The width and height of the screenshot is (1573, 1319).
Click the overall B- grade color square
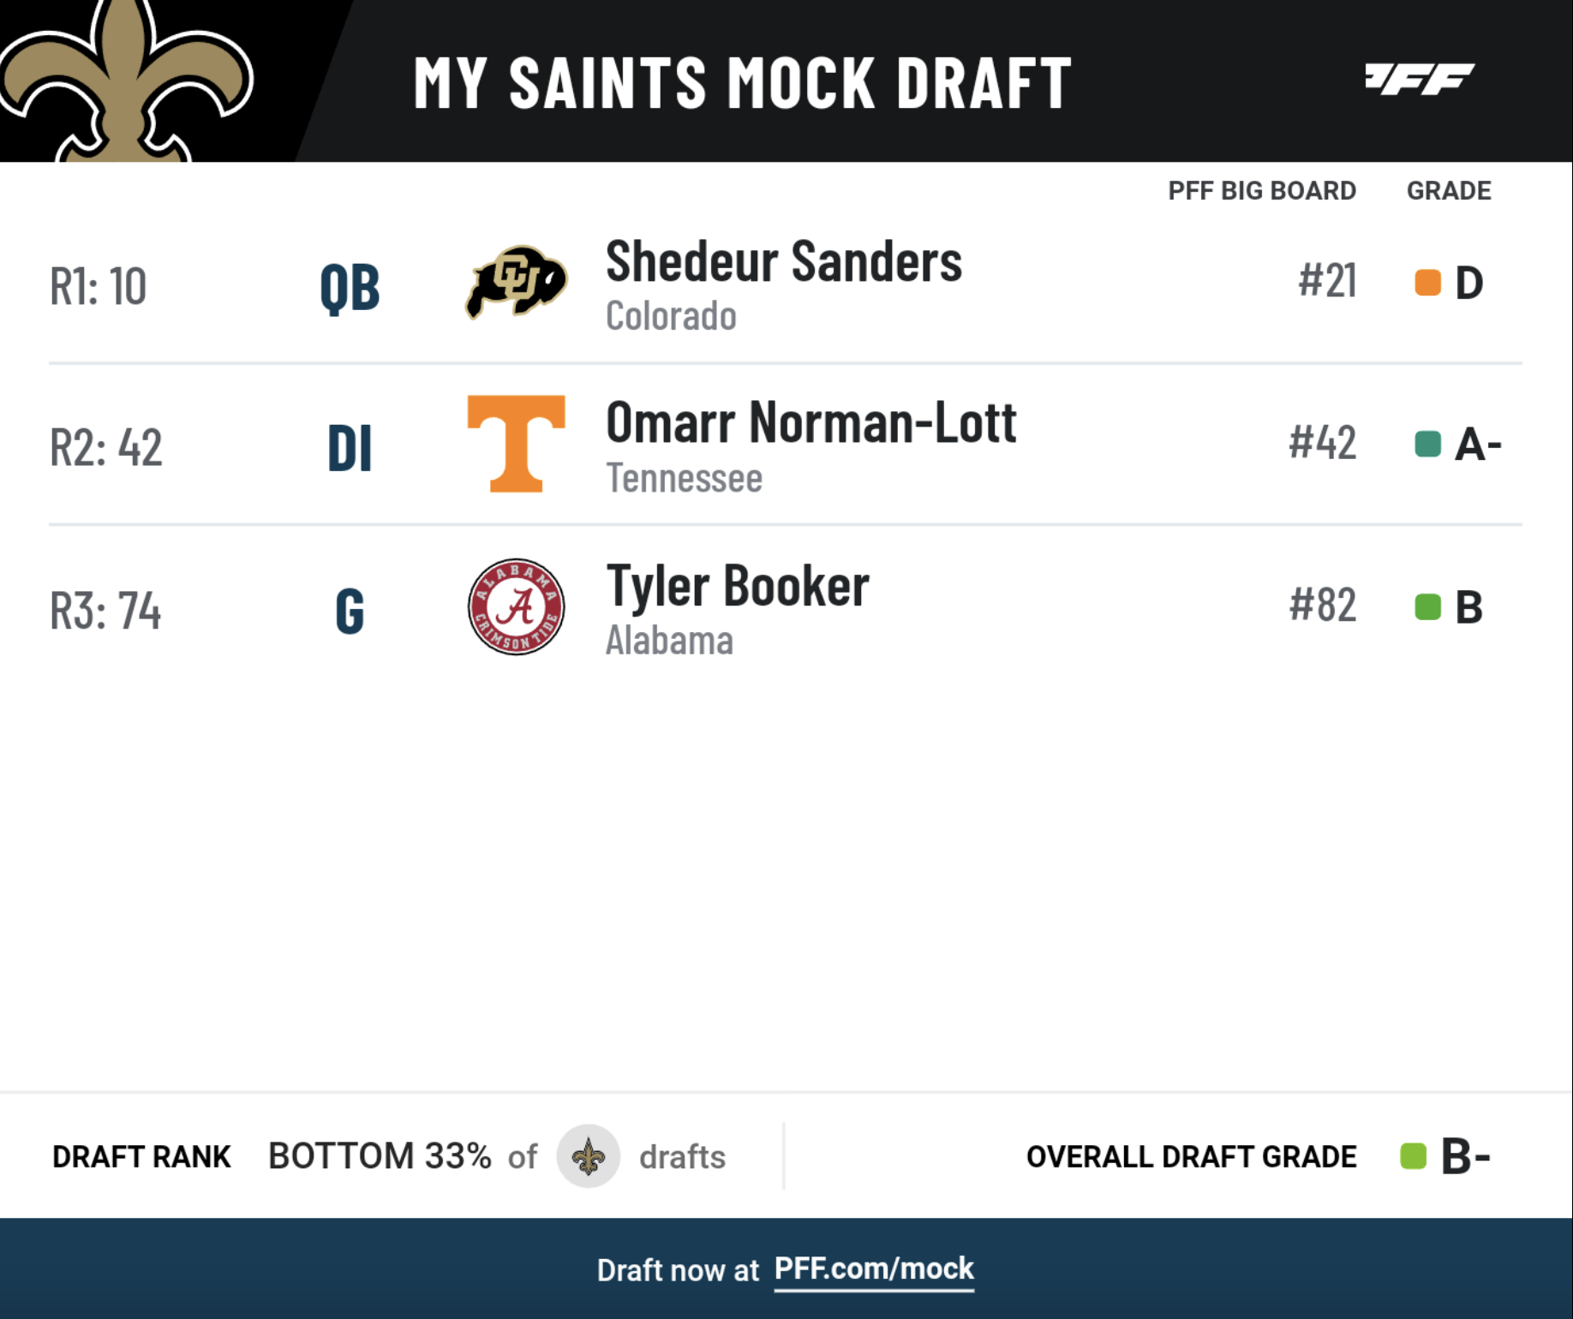[x=1413, y=1156]
